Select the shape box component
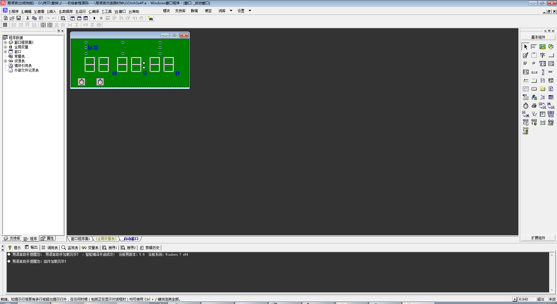Viewport: 557px width, 304px height. coord(551,47)
